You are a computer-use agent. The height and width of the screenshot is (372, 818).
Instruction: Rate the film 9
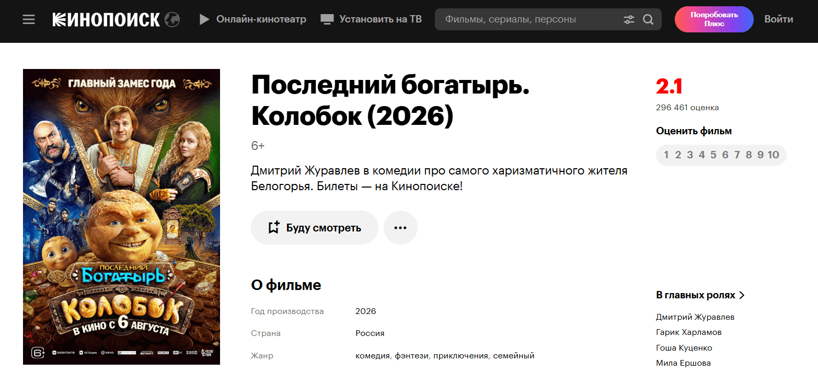(x=761, y=155)
